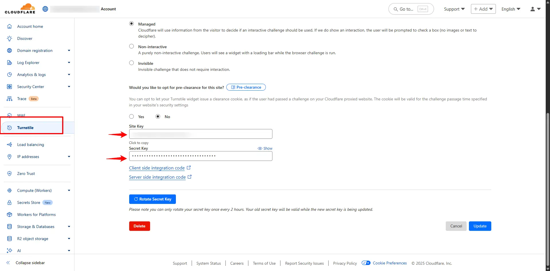Click the Storage & Databases icon

coord(9,227)
